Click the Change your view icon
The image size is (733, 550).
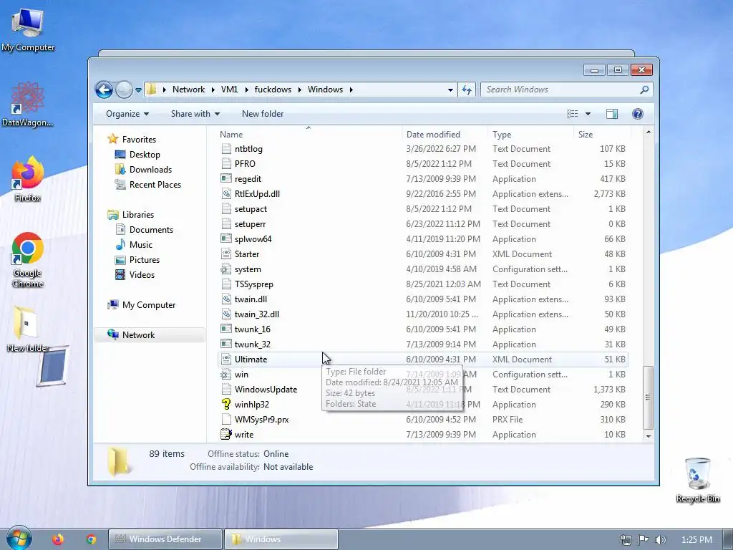click(x=572, y=114)
